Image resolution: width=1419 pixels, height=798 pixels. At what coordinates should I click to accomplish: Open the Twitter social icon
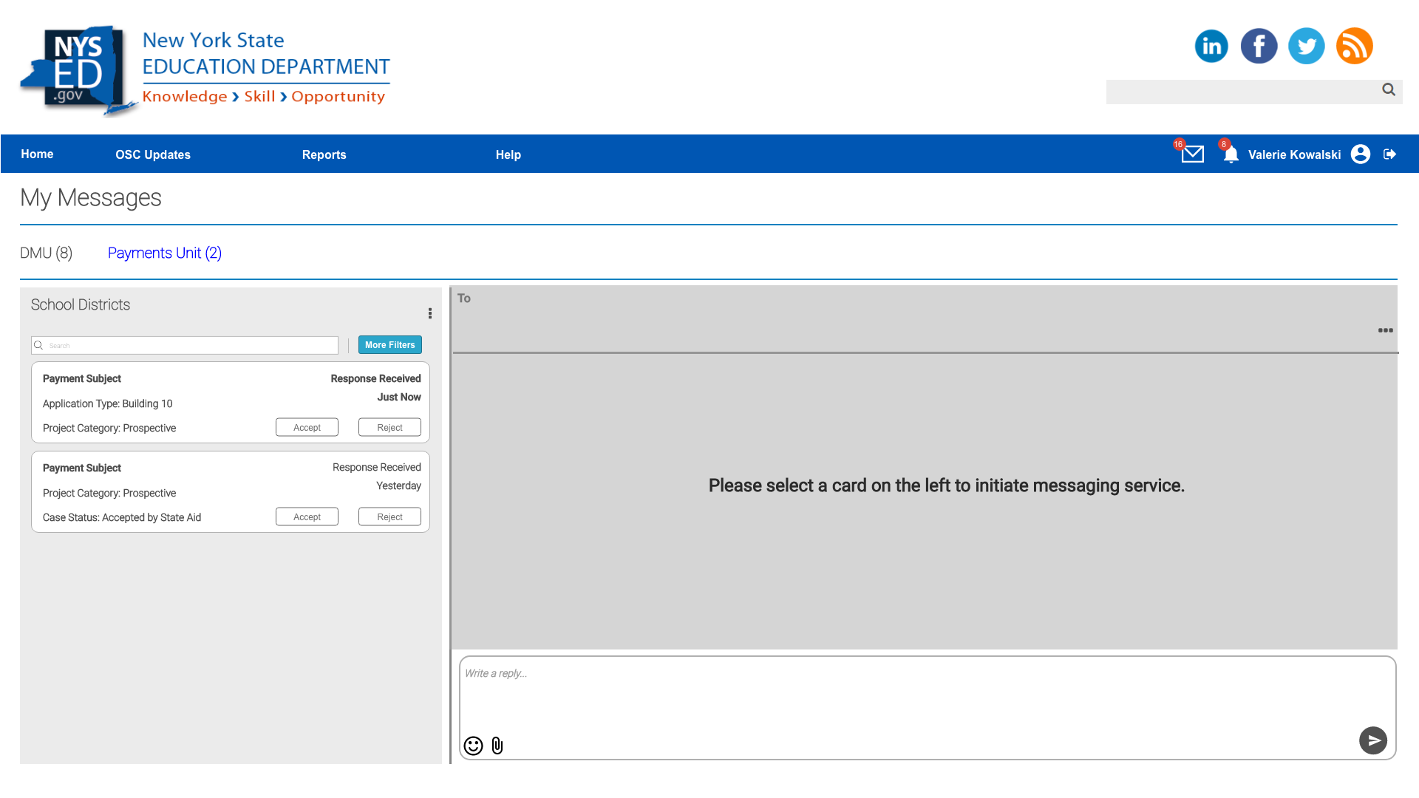[1306, 46]
